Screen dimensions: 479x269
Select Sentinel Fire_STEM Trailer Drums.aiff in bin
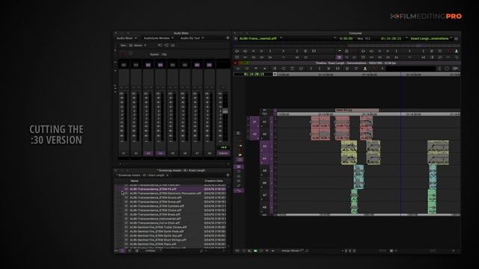click(158, 227)
